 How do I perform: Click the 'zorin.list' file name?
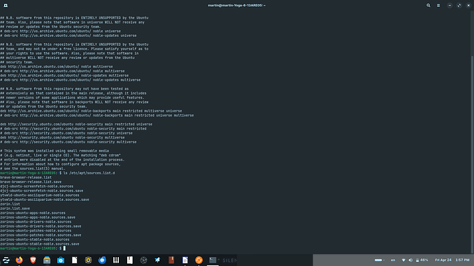pos(10,204)
